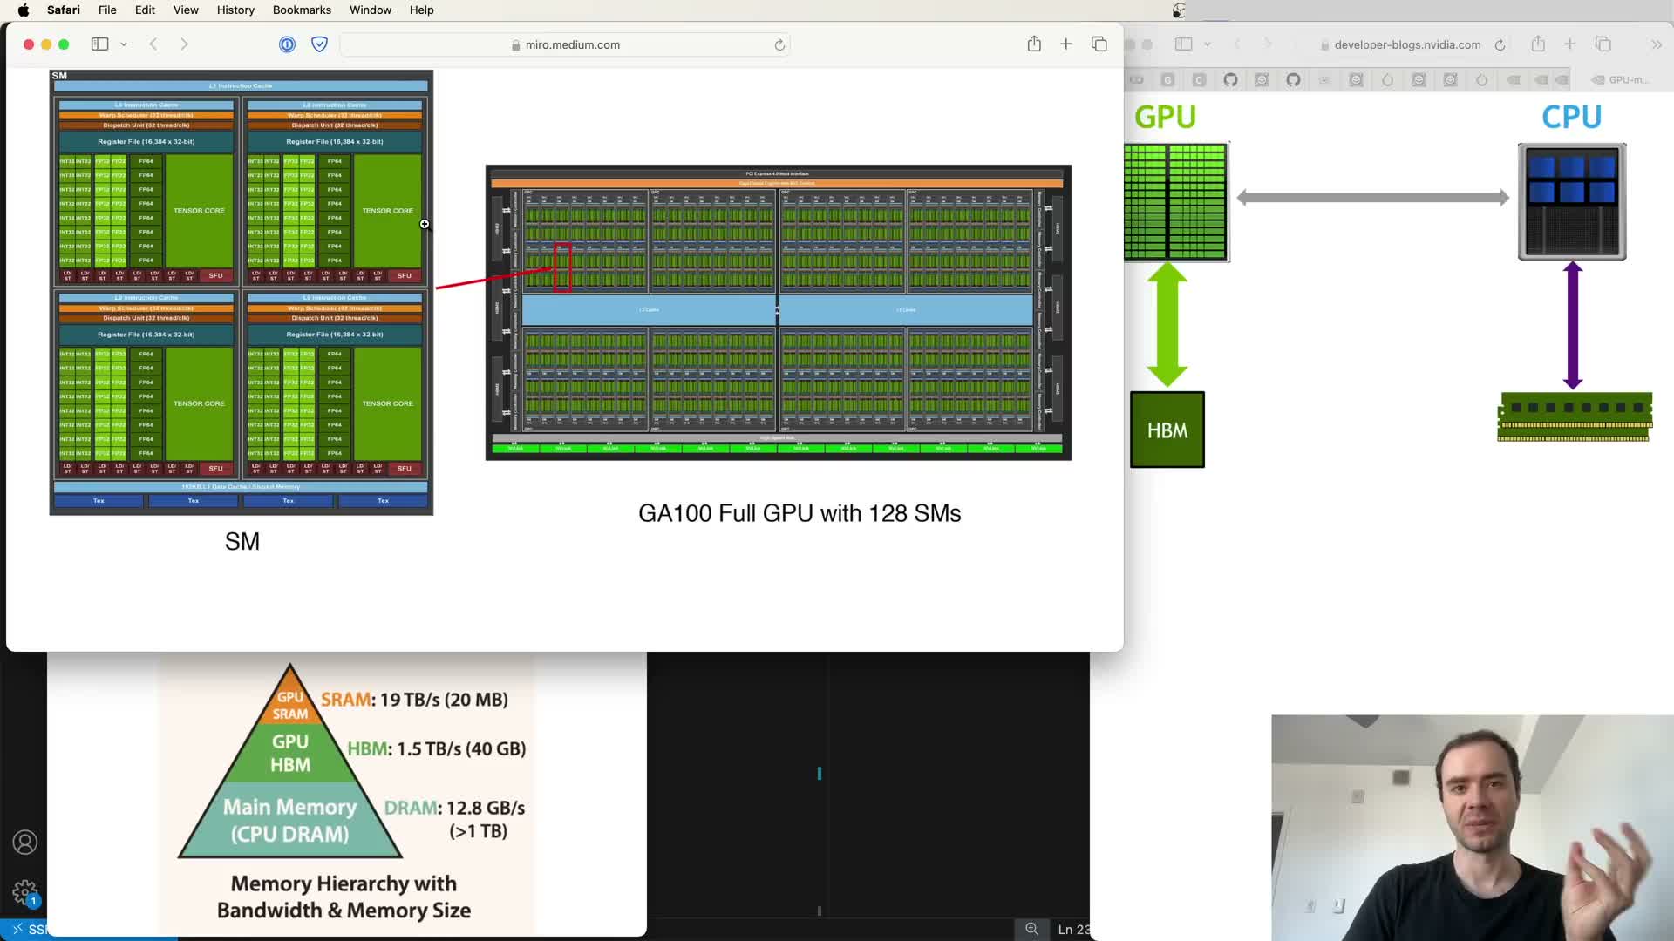This screenshot has height=941, width=1674.
Task: Open the sidebar dropdown chevron in the NVIDIA window
Action: (1208, 44)
